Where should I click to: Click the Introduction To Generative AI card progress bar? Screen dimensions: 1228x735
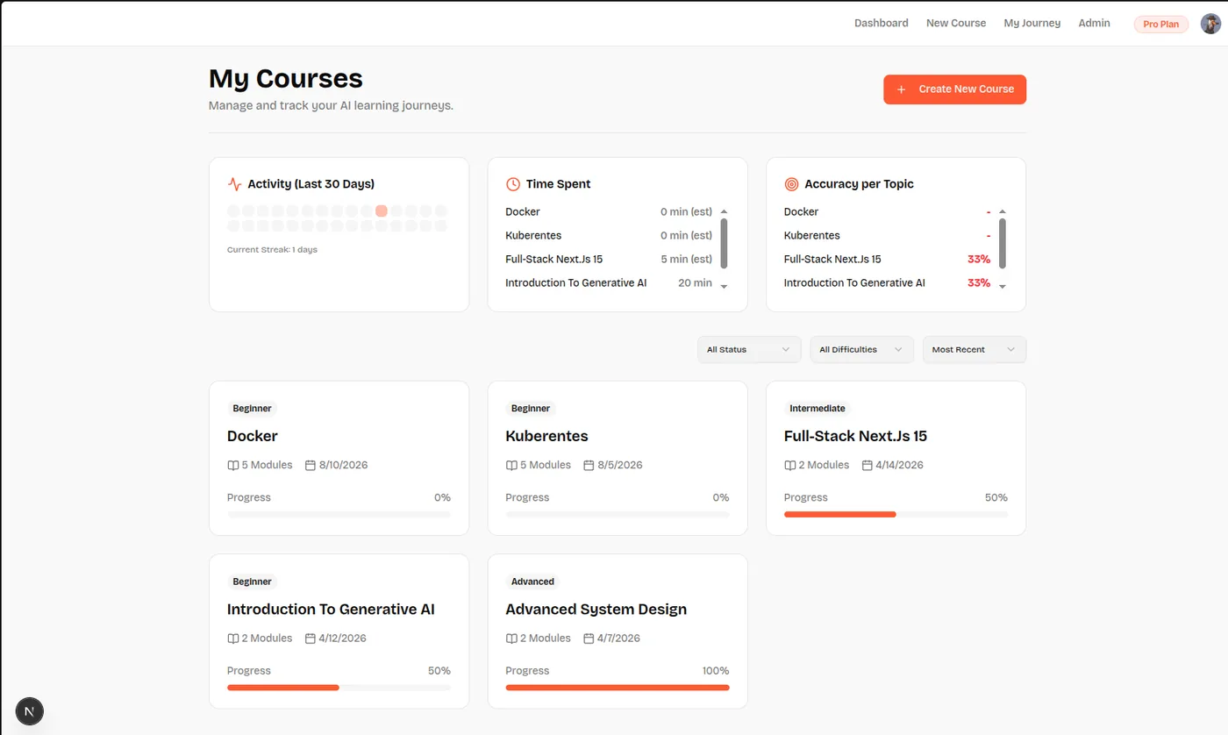coord(339,688)
